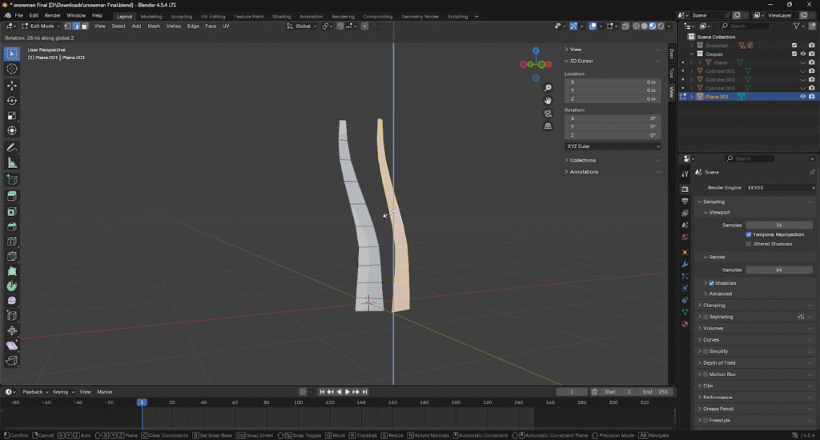The height and width of the screenshot is (440, 820).
Task: Click the pan hand viewport gizmo
Action: [x=548, y=100]
